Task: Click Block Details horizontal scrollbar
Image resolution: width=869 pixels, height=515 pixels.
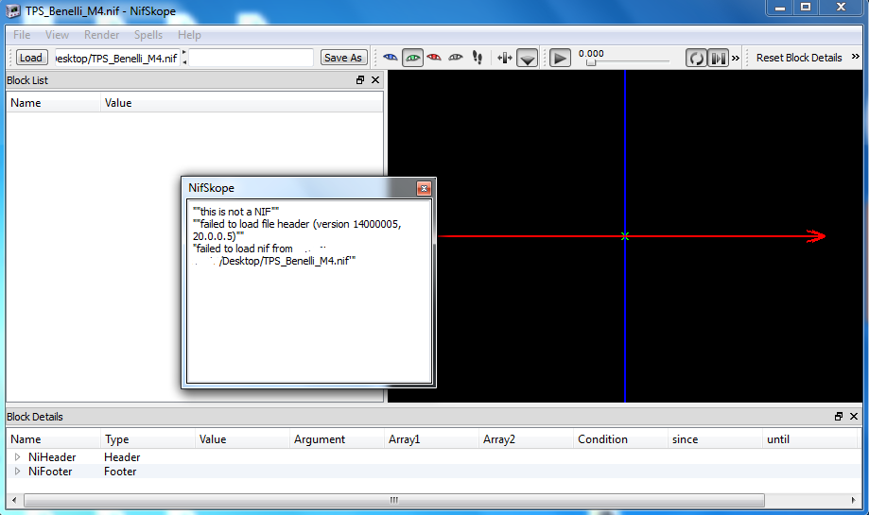Action: (x=394, y=500)
